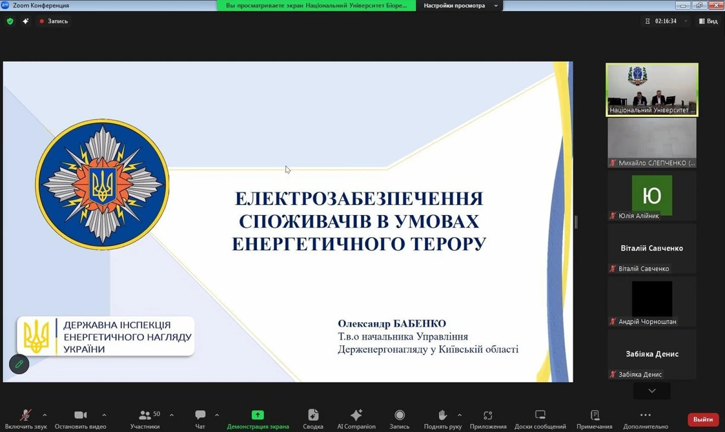This screenshot has height=432, width=725.
Task: Expand more participant videos down chevron
Action: tap(652, 391)
